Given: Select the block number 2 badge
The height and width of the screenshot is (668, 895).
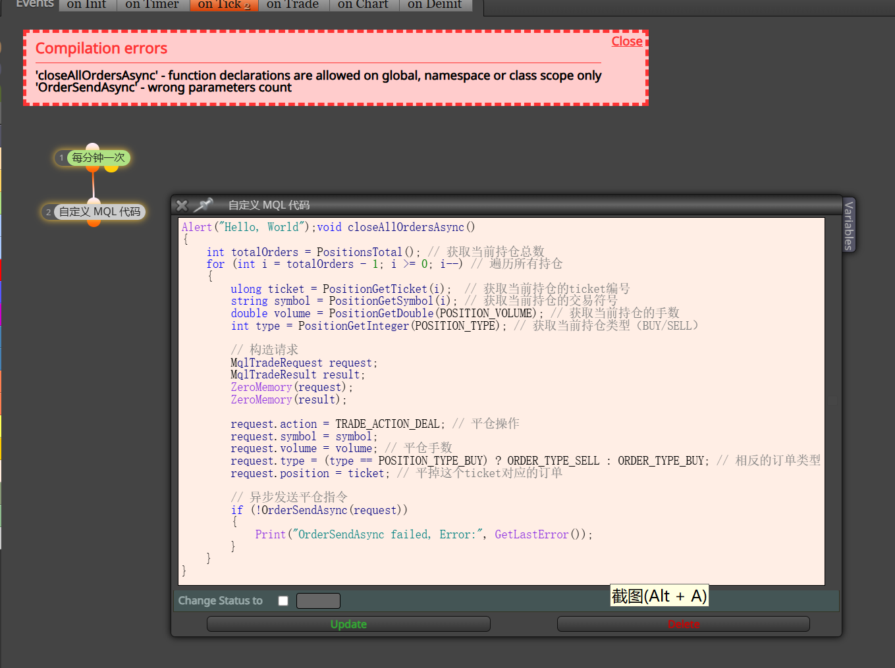Looking at the screenshot, I should click(48, 212).
